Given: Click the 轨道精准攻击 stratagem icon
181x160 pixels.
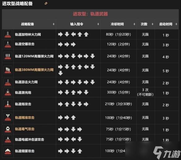Looking at the screenshot, I should coord(8,118).
